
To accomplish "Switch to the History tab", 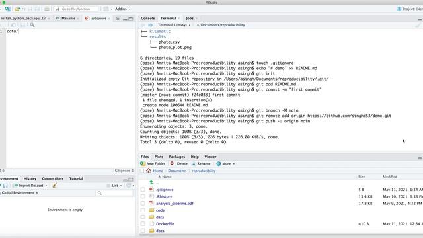I will pos(30,178).
